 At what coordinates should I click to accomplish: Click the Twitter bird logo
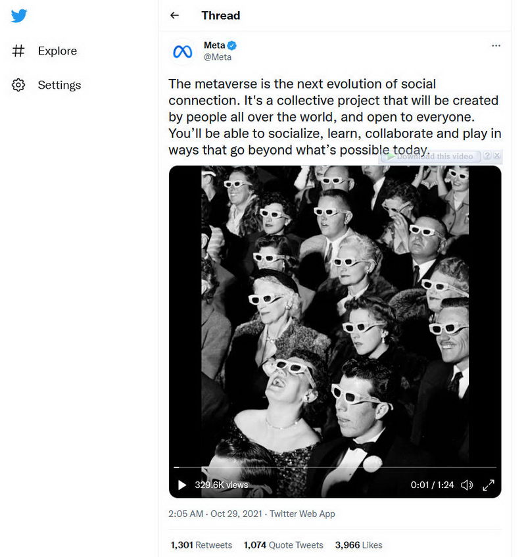(19, 16)
